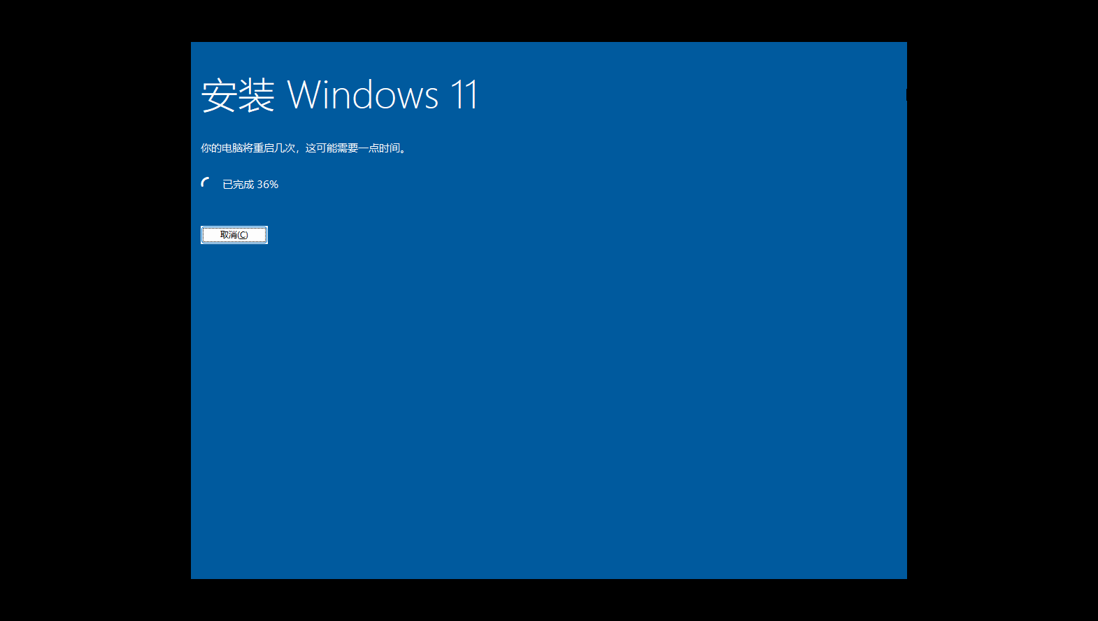Click the 取消 text on the button
Screen dimensions: 1098x621
(x=228, y=235)
